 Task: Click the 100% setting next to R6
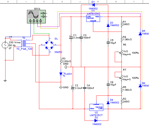pos(135,53)
